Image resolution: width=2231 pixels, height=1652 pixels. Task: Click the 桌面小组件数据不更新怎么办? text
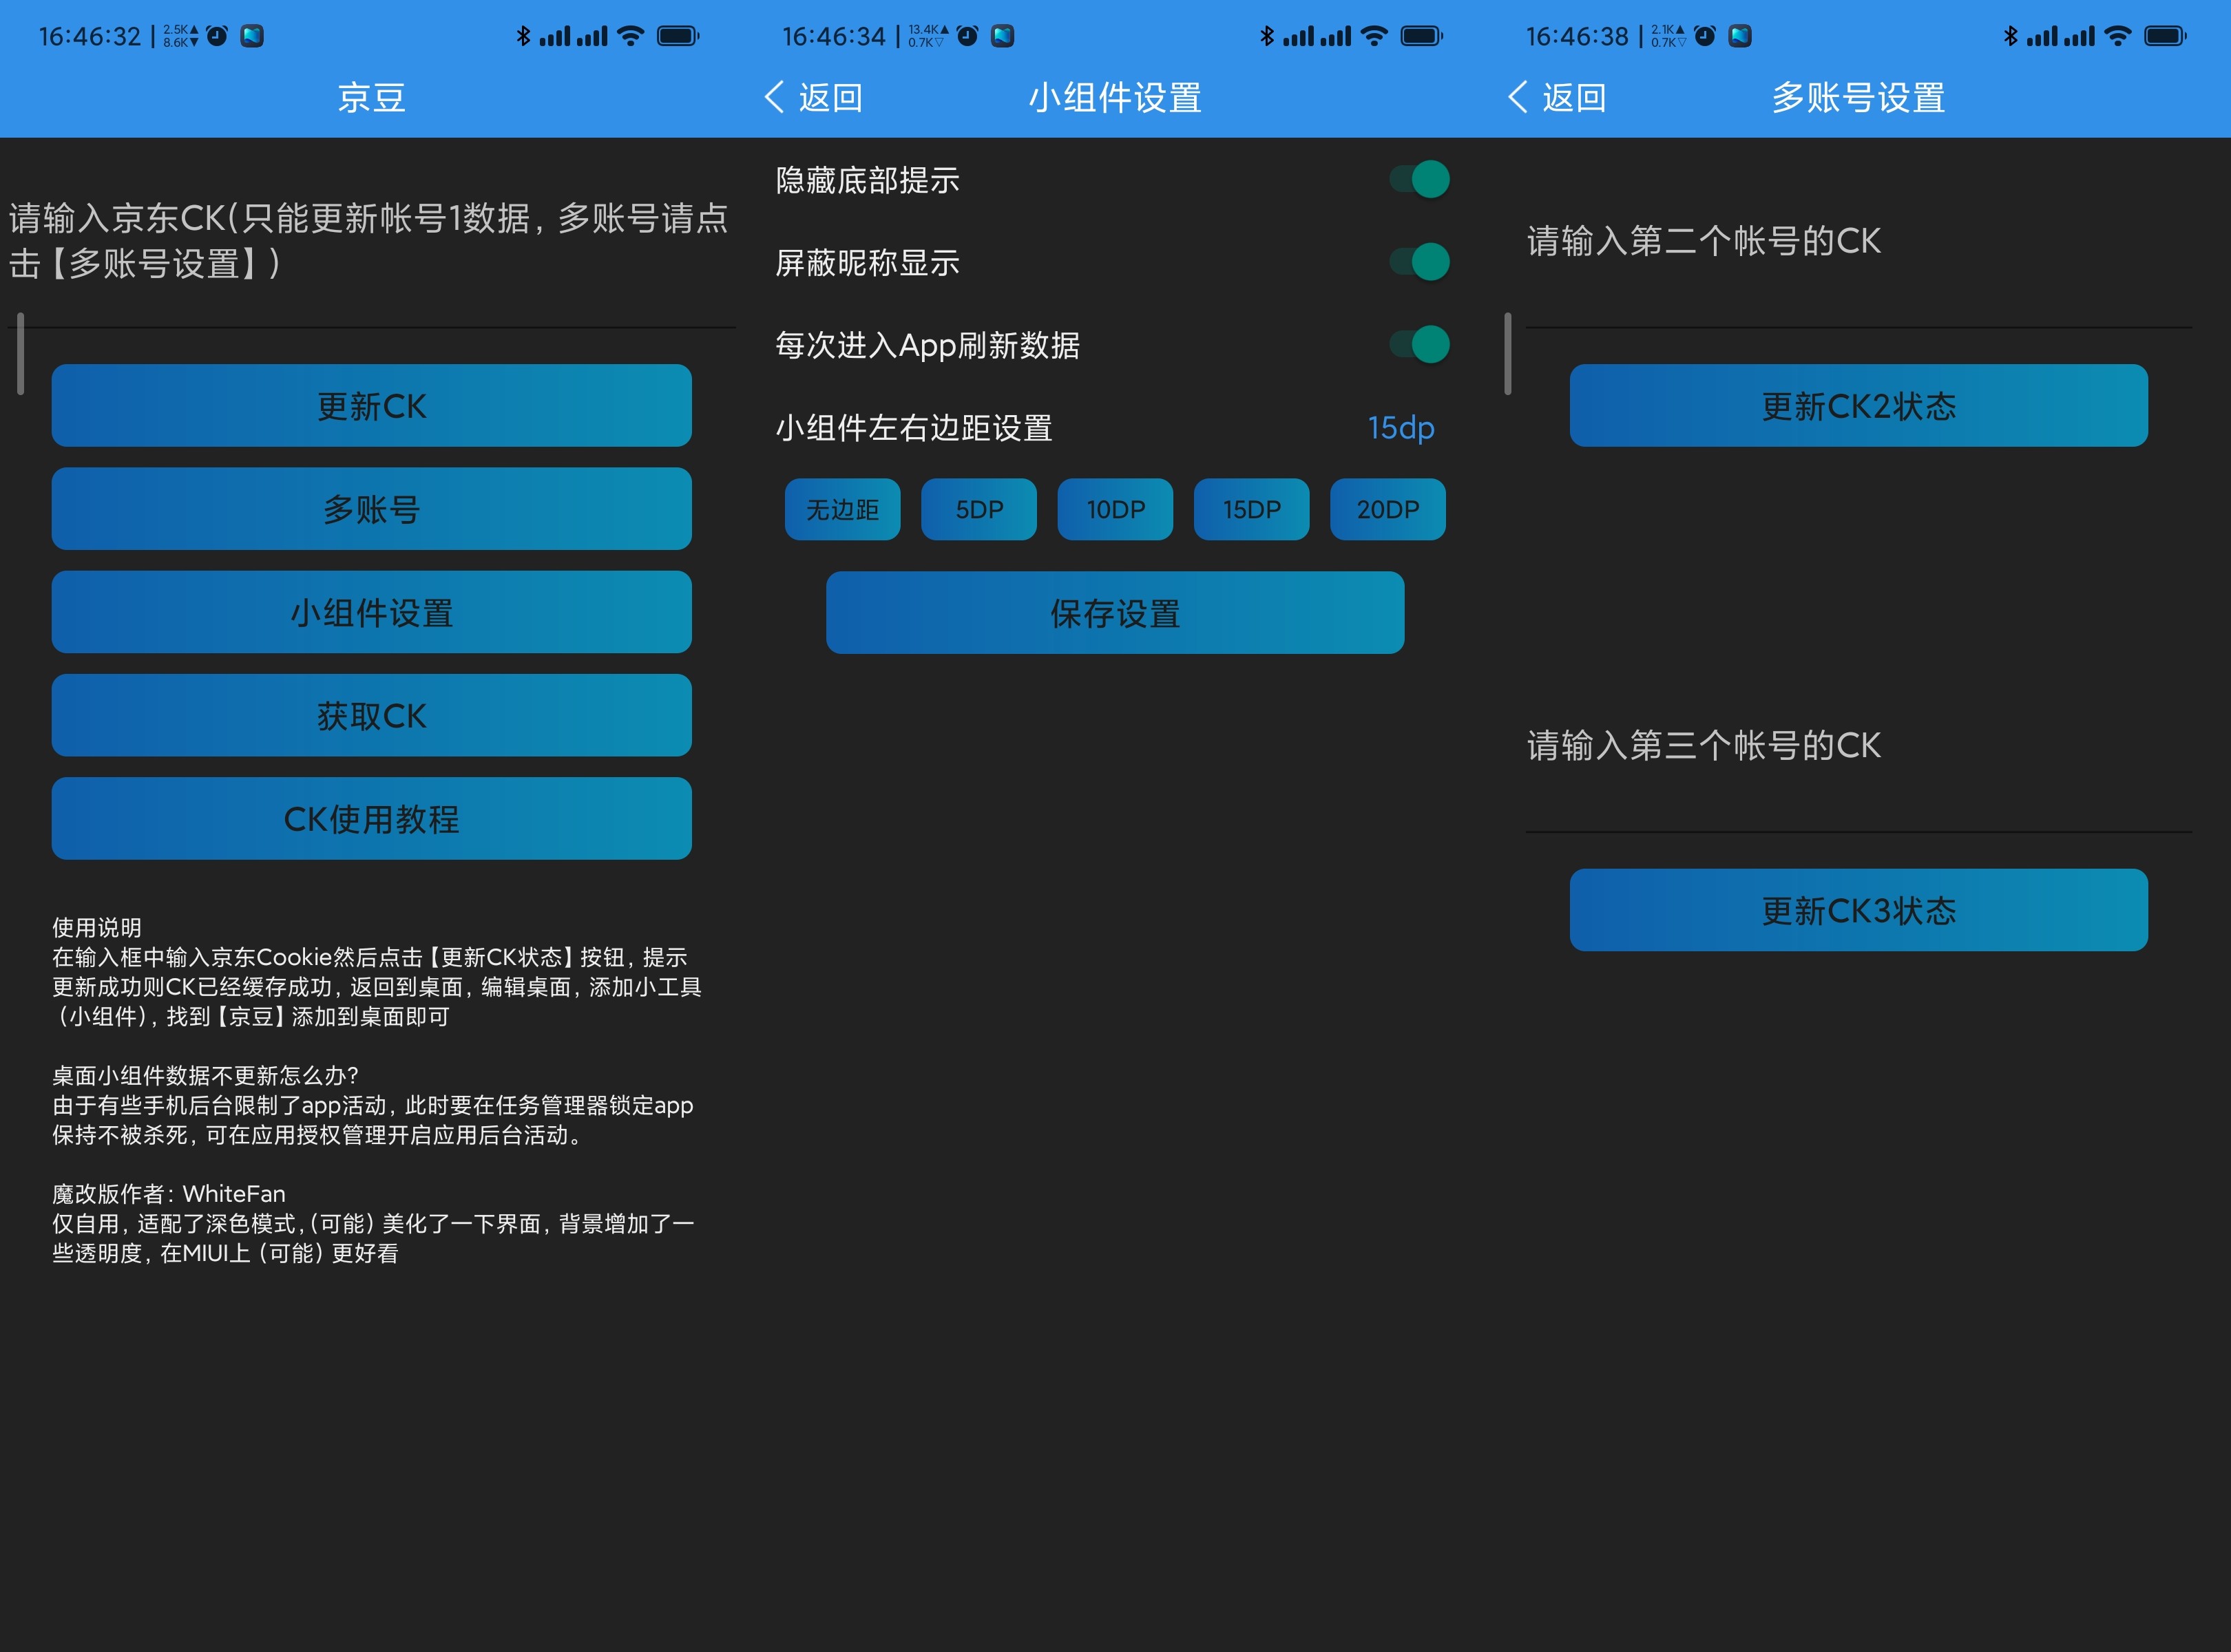[205, 1075]
